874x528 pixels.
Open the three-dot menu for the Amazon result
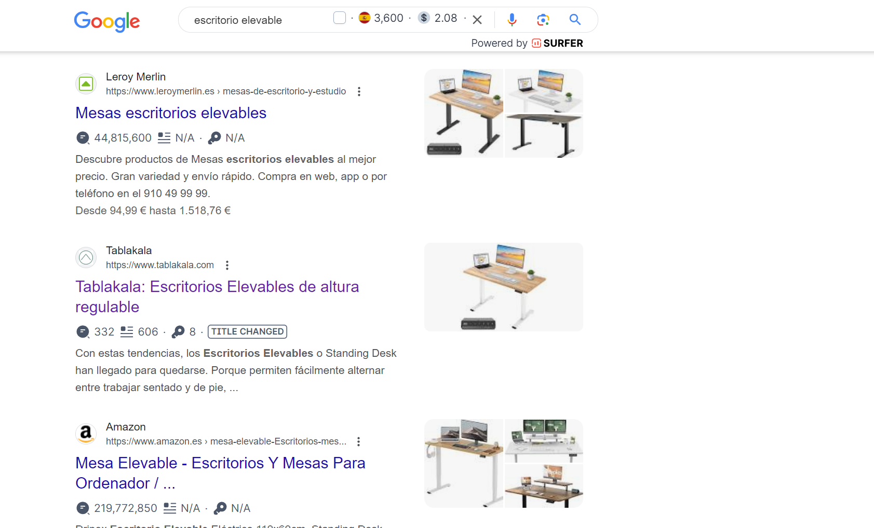click(358, 441)
